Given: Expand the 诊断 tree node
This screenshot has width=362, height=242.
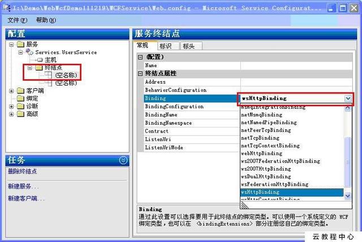Looking at the screenshot, I should pyautogui.click(x=11, y=107).
